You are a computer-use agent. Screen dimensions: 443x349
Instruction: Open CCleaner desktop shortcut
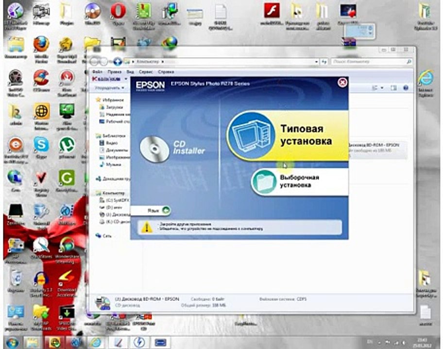tap(41, 80)
